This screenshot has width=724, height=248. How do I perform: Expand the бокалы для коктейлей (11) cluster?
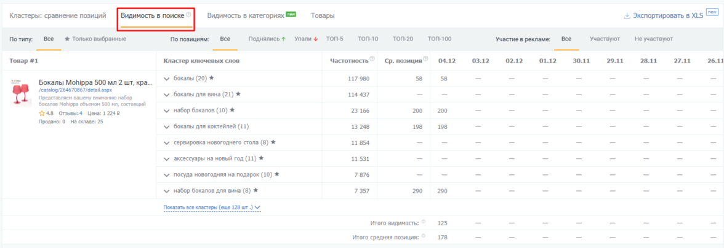point(167,126)
